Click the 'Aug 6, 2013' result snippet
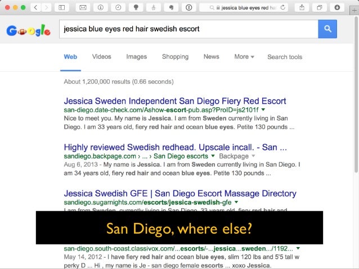Screen dimensions: 359x269 [182, 169]
